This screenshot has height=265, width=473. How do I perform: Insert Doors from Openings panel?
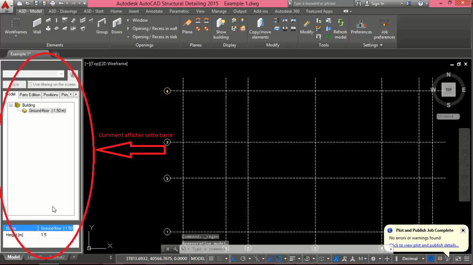click(x=117, y=26)
